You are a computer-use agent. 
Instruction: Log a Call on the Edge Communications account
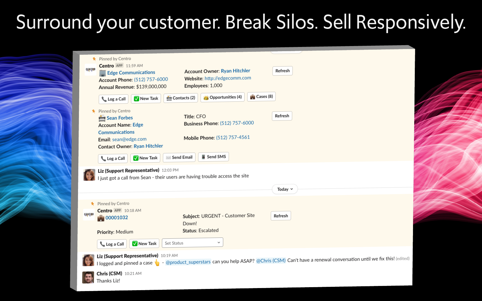114,99
